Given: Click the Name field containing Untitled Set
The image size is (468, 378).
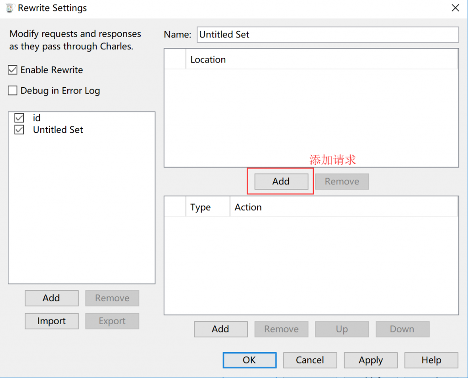Looking at the screenshot, I should click(328, 35).
